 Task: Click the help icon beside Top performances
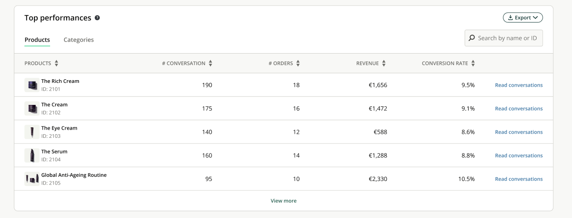click(97, 18)
